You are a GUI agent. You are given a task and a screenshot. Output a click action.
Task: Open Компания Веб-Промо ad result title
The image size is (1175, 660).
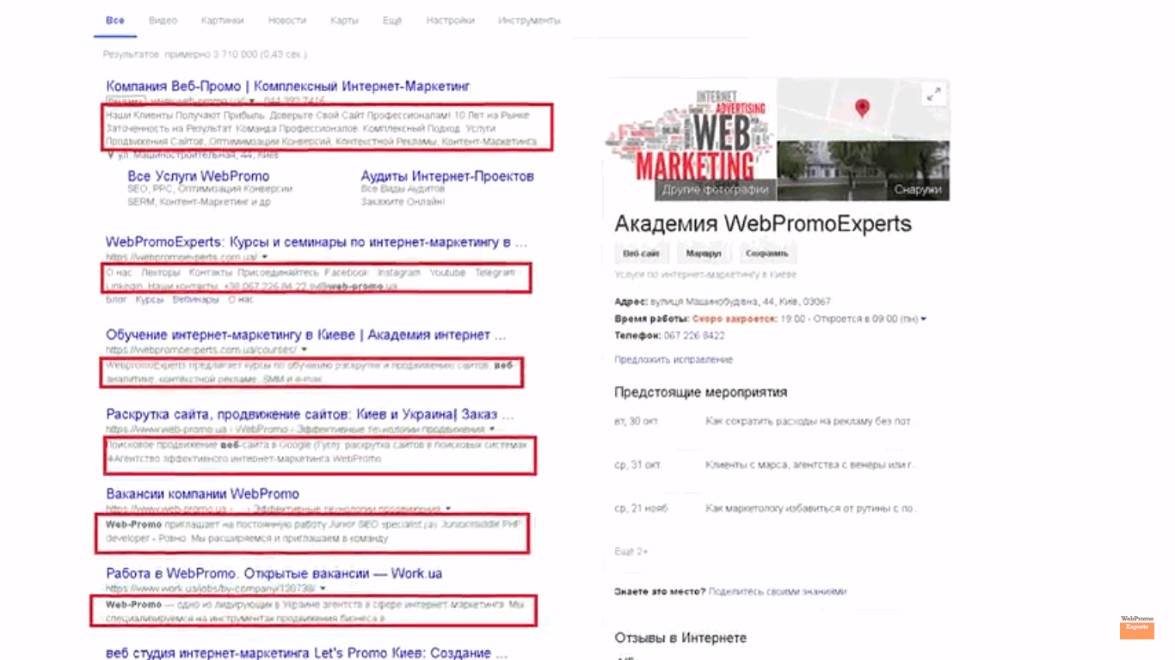pos(288,86)
